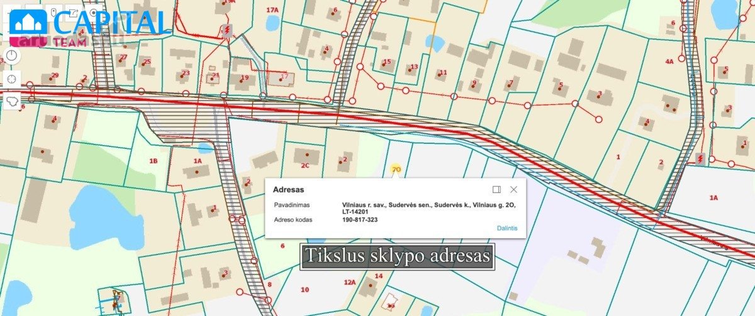The width and height of the screenshot is (755, 316).
Task: Close the Adresas popup
Action: pos(513,189)
